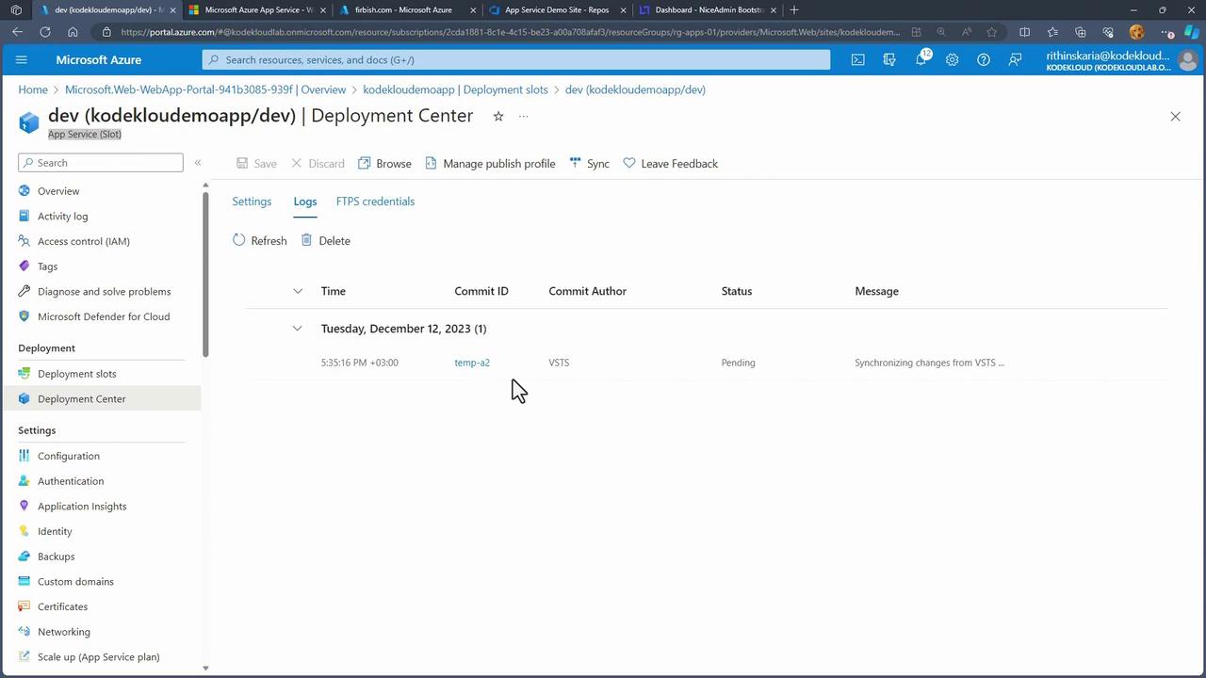Open Networking in the sidebar
Image resolution: width=1206 pixels, height=678 pixels.
tap(64, 632)
